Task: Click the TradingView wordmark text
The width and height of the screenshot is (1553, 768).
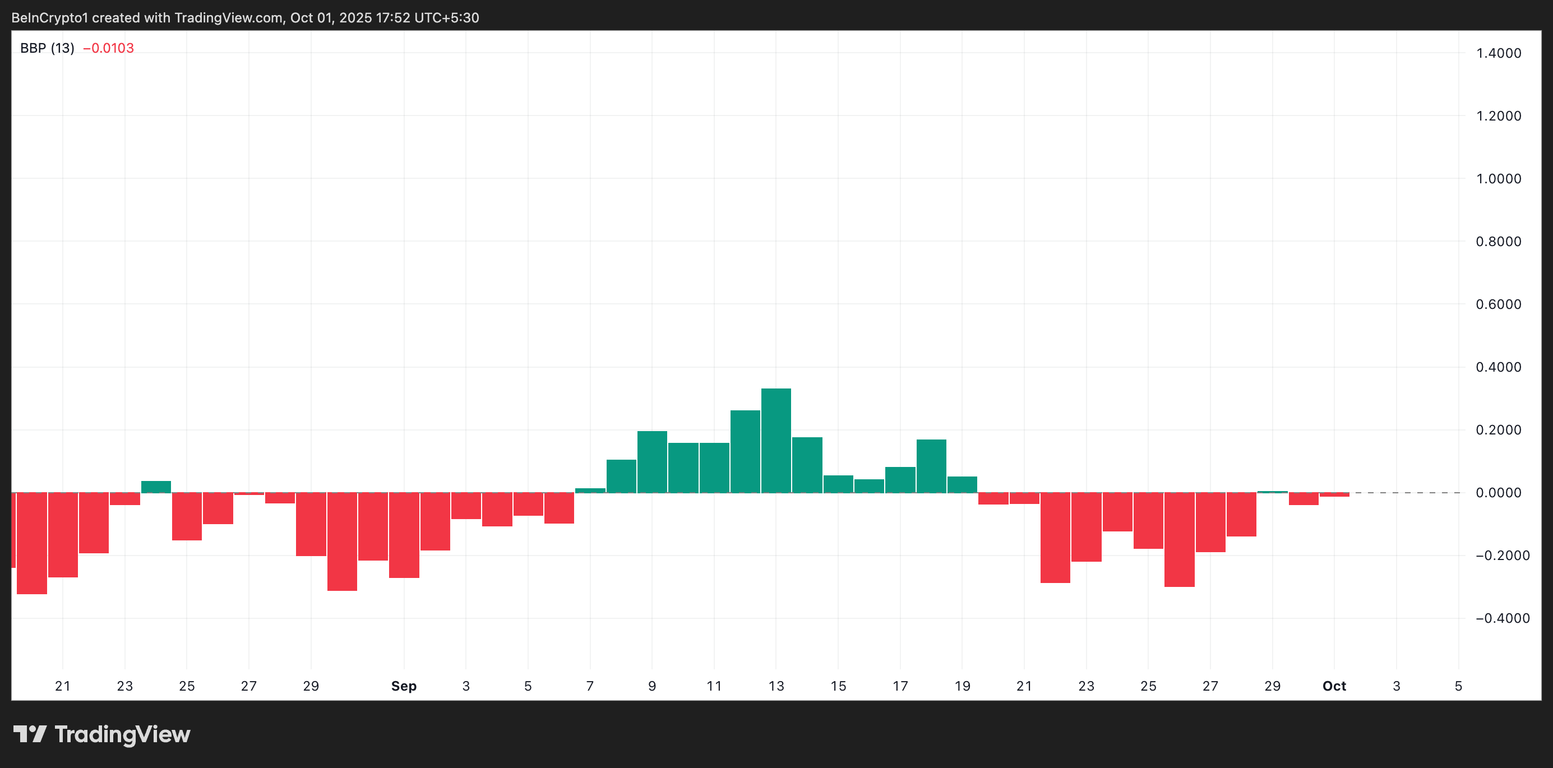Action: point(122,734)
